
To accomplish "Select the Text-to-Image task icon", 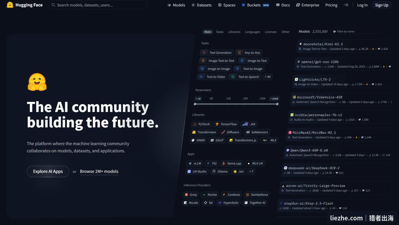I will tap(238, 69).
